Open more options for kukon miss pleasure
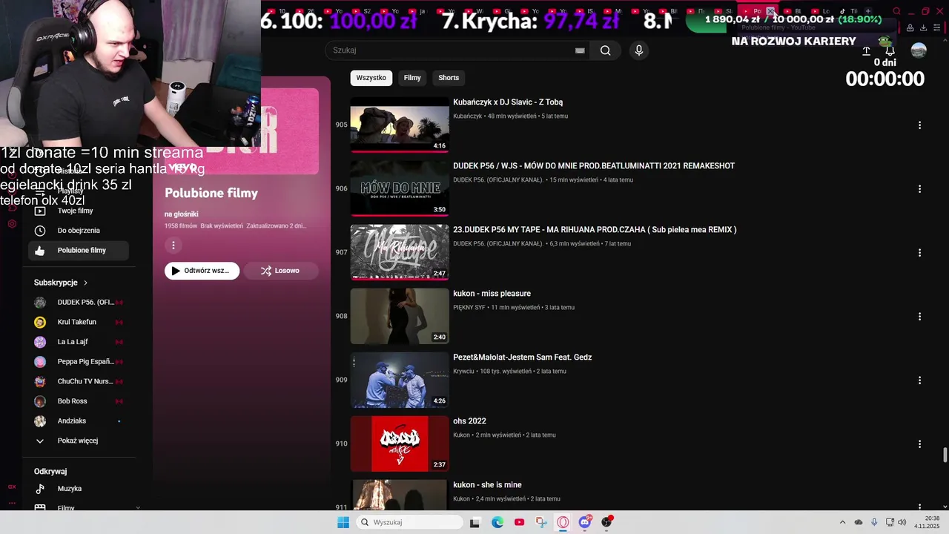 click(x=919, y=317)
